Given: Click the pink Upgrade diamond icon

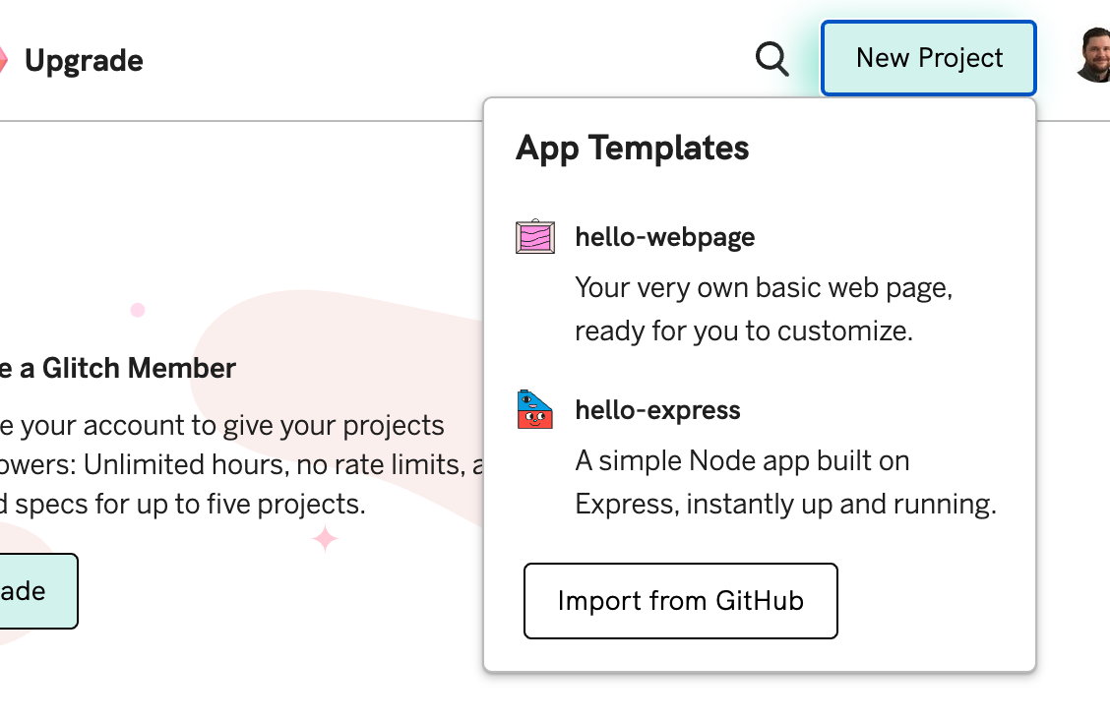Looking at the screenshot, I should click(x=4, y=60).
